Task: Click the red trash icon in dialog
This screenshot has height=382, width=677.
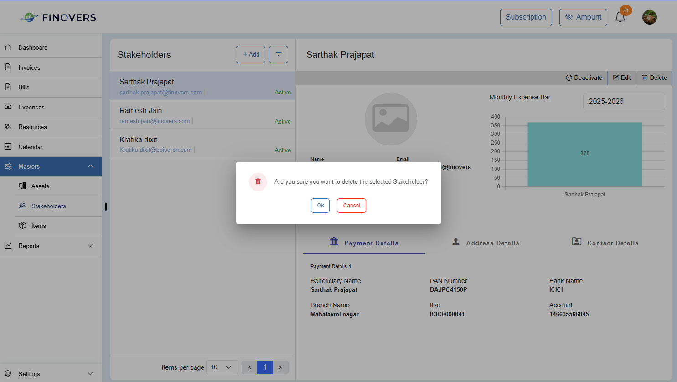Action: click(258, 181)
